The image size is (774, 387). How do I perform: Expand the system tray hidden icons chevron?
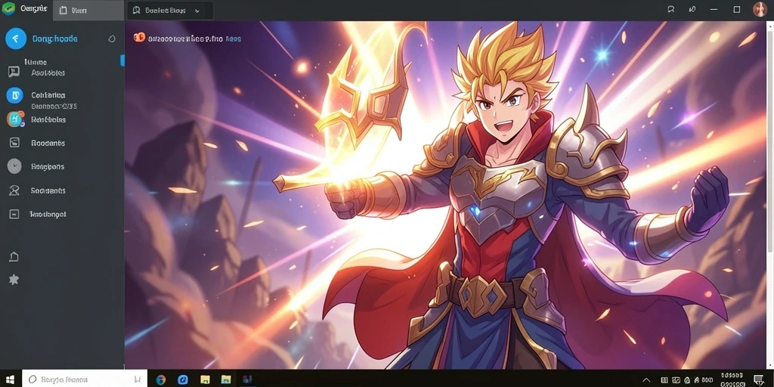coord(646,379)
